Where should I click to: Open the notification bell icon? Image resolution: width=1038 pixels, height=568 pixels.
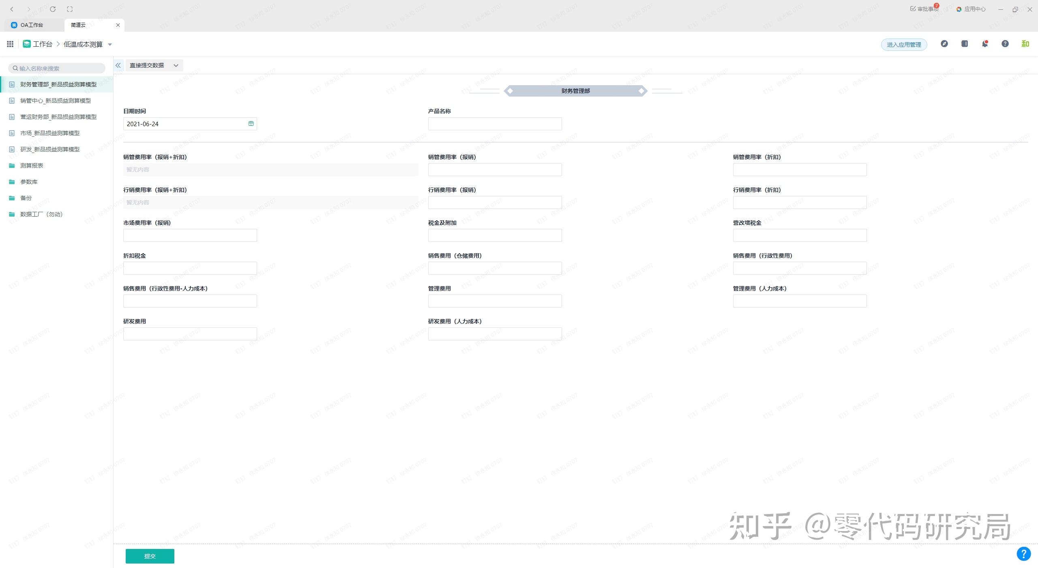point(985,44)
